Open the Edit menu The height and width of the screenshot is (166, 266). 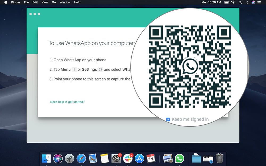point(35,2)
